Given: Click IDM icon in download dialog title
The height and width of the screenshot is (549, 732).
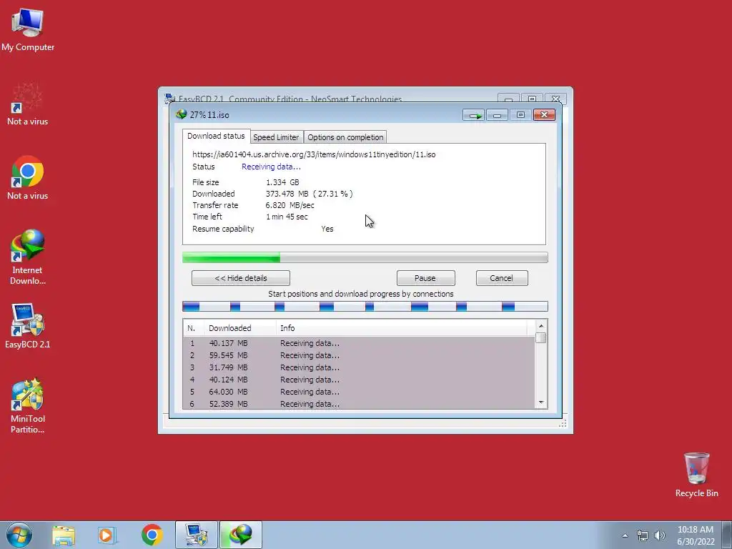Looking at the screenshot, I should point(181,114).
